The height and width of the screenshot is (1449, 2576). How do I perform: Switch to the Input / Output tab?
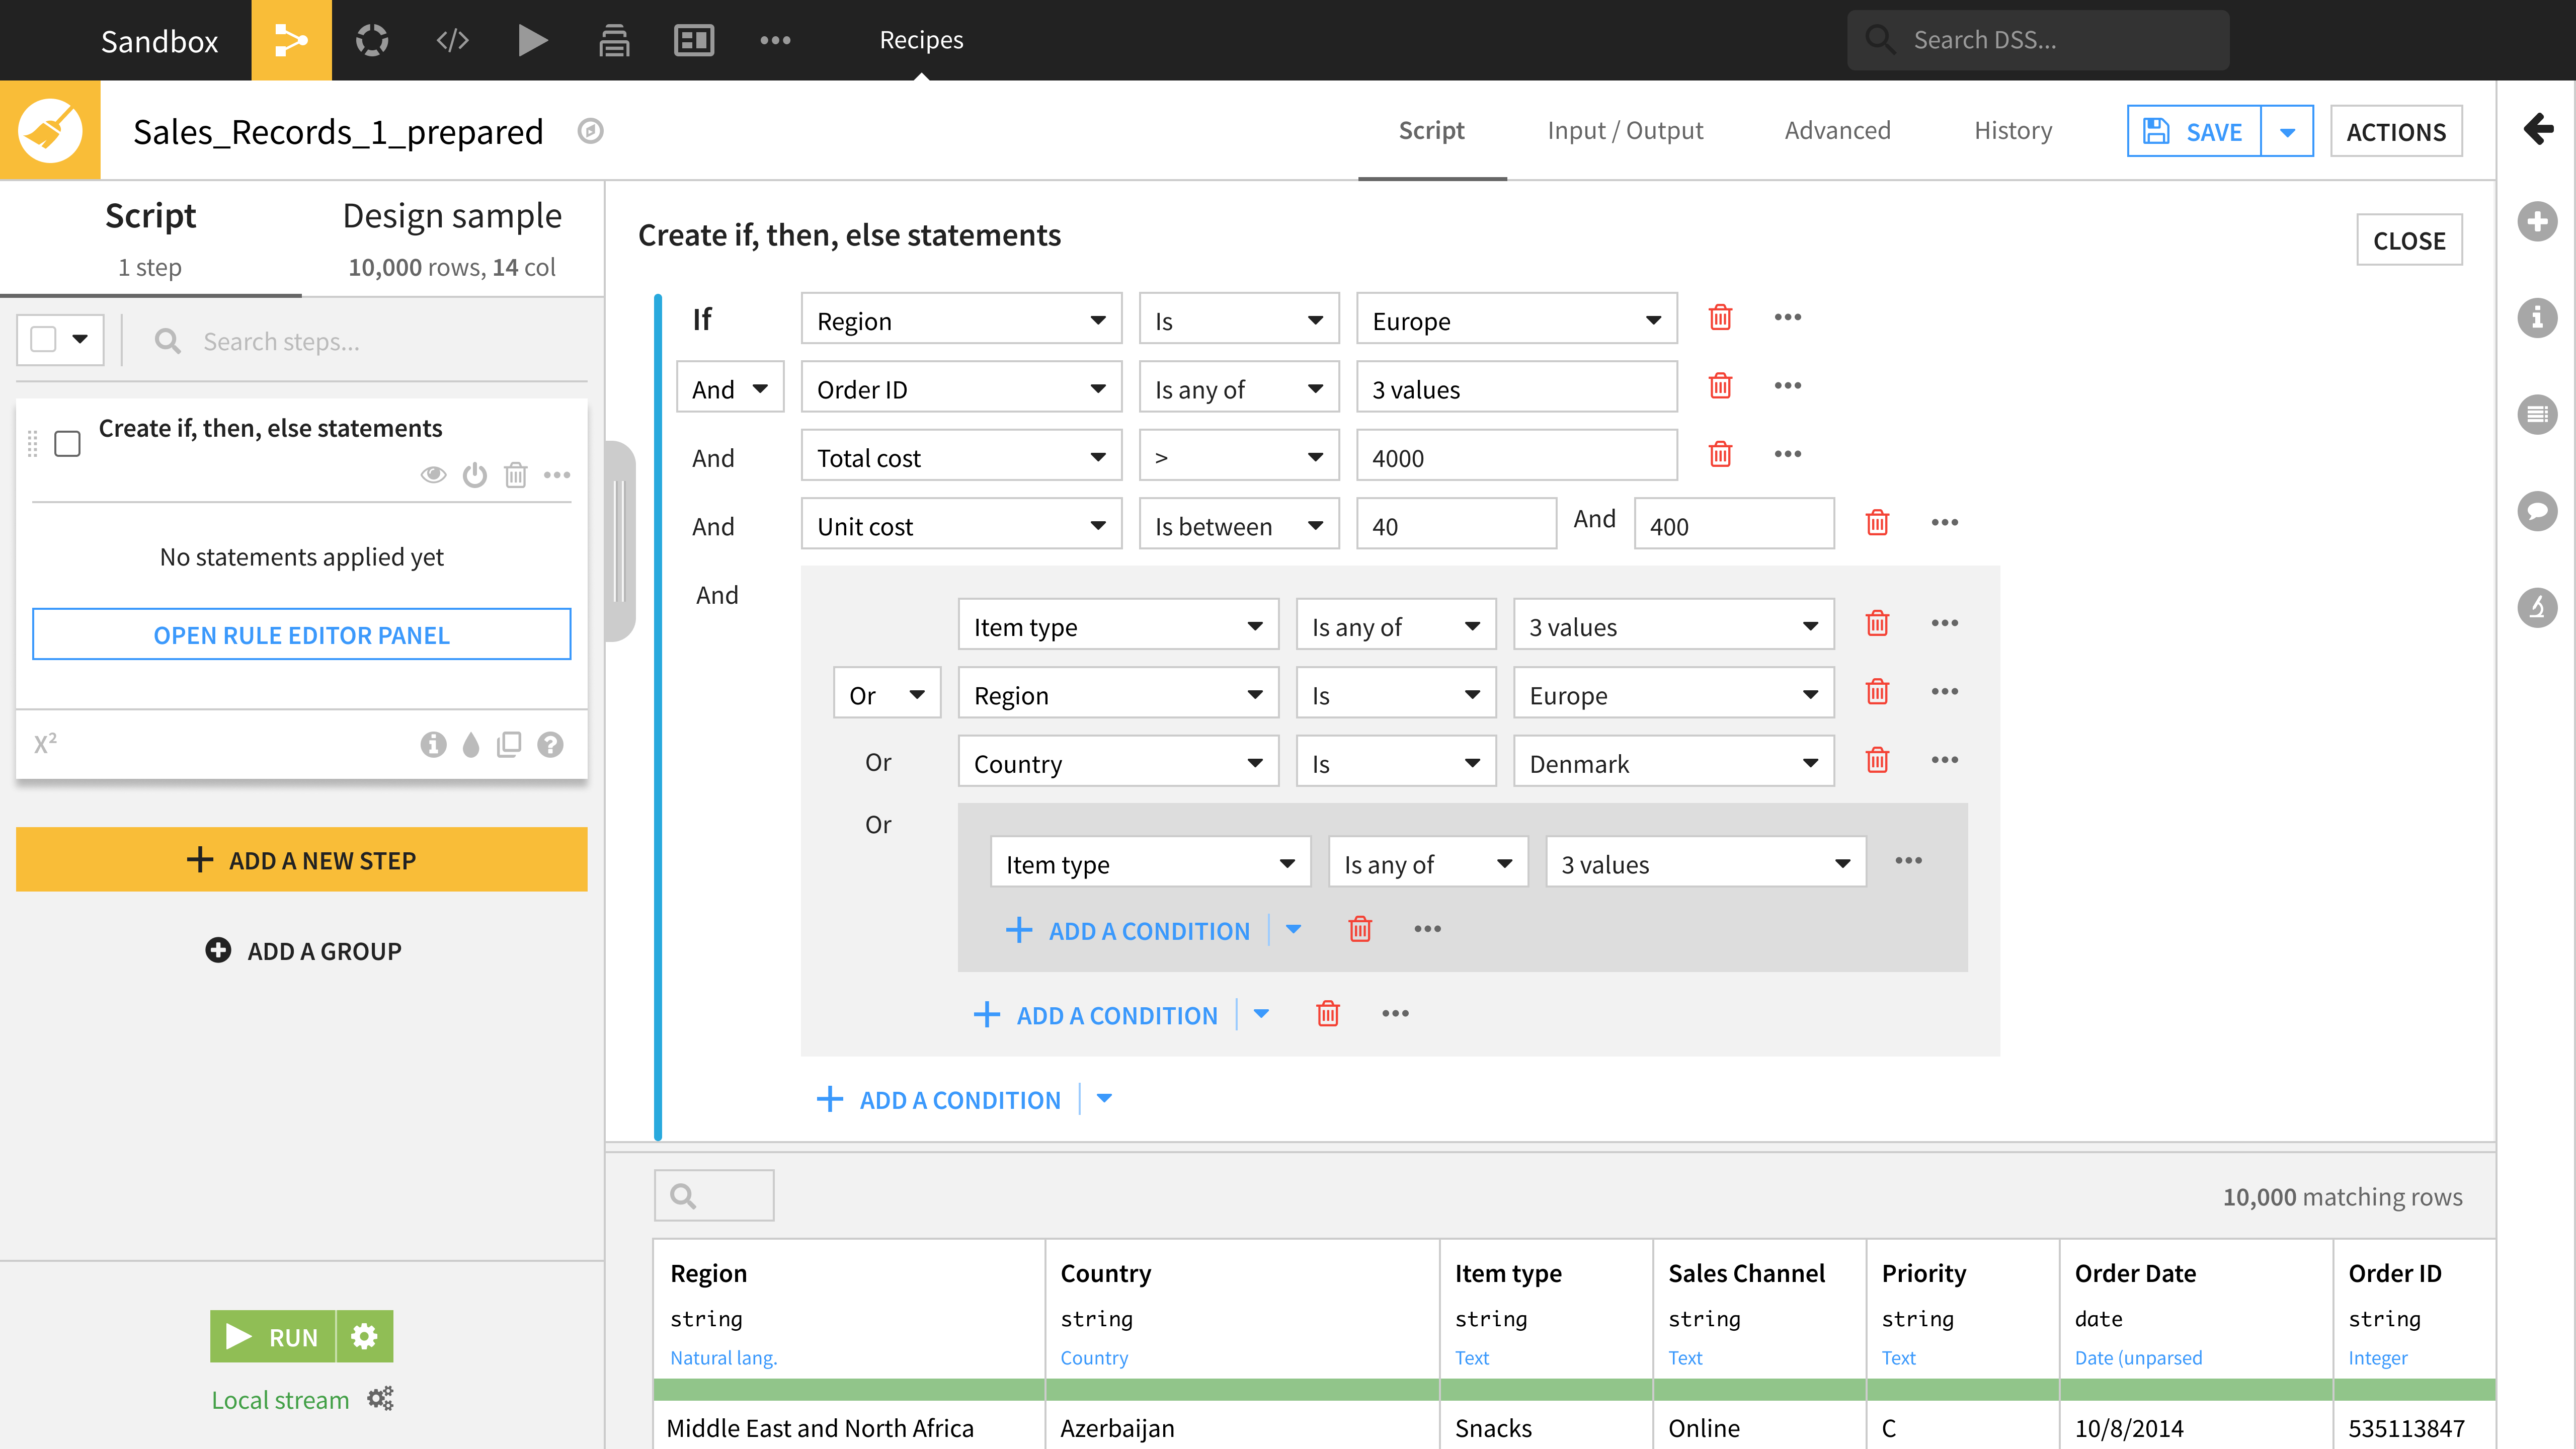[x=1624, y=130]
